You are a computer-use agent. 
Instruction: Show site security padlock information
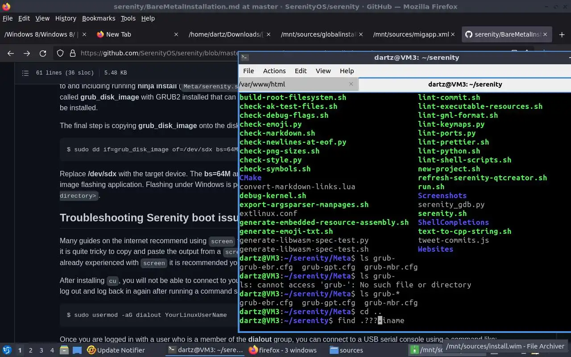point(73,53)
